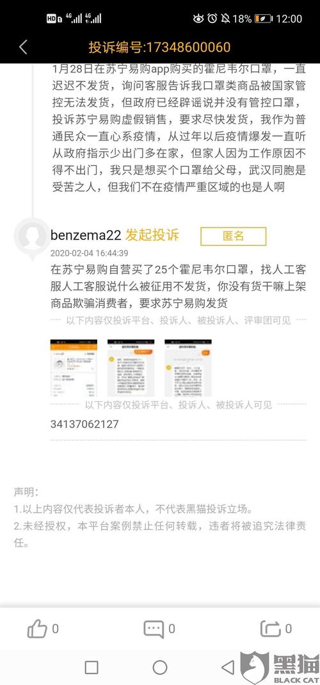Tap the back arrow in header
The width and height of the screenshot is (320, 685).
coord(24,47)
